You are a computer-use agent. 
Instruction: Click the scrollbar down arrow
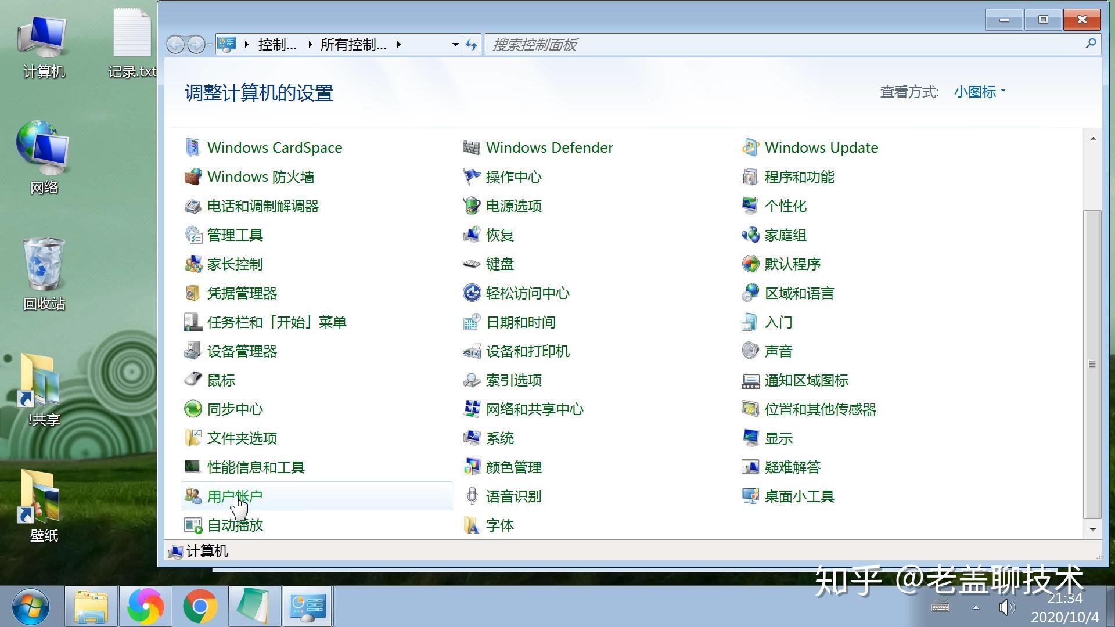point(1092,529)
